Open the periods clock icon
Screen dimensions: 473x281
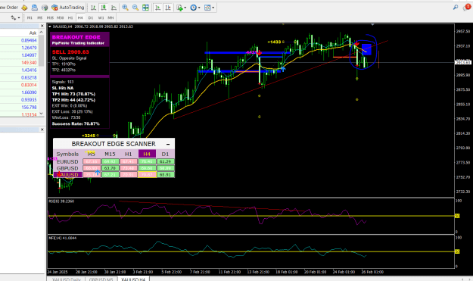pyautogui.click(x=194, y=8)
